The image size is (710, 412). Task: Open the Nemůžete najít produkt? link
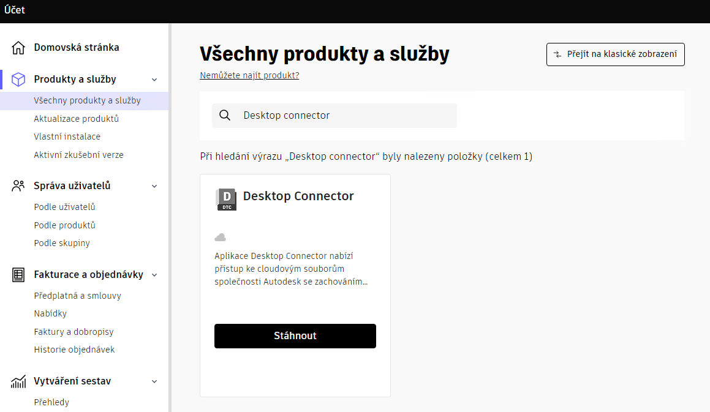coord(249,75)
